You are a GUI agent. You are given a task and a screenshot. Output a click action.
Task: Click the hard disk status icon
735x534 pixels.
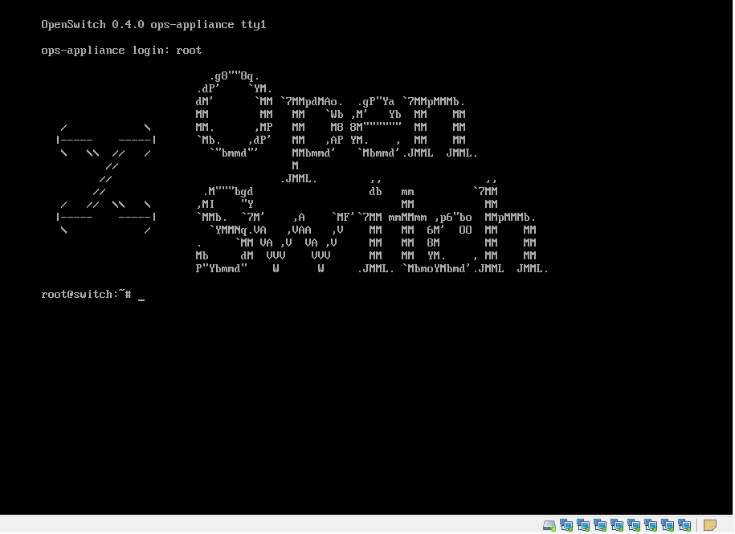(x=549, y=525)
